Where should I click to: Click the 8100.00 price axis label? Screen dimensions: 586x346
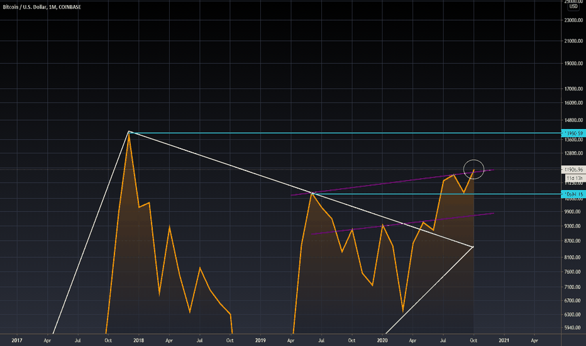point(573,257)
